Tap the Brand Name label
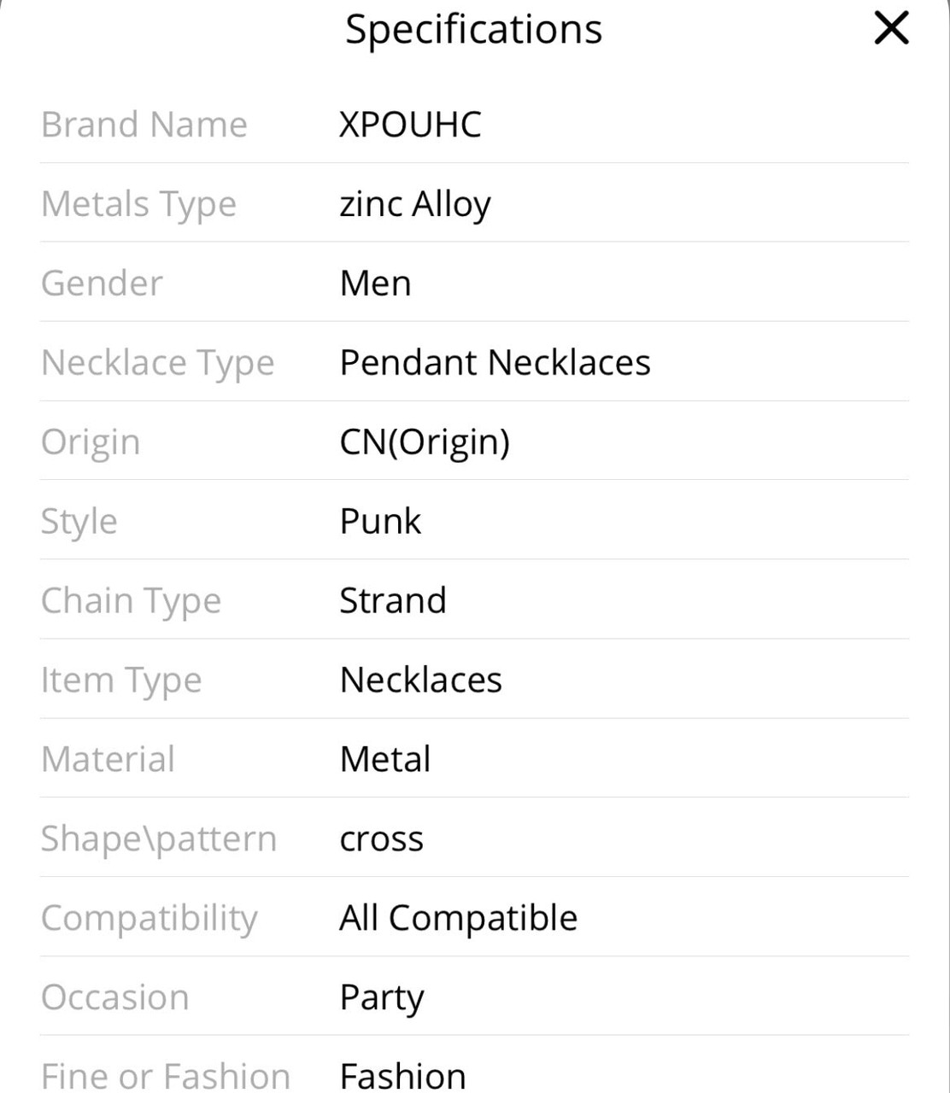This screenshot has height=1093, width=950. coord(144,125)
